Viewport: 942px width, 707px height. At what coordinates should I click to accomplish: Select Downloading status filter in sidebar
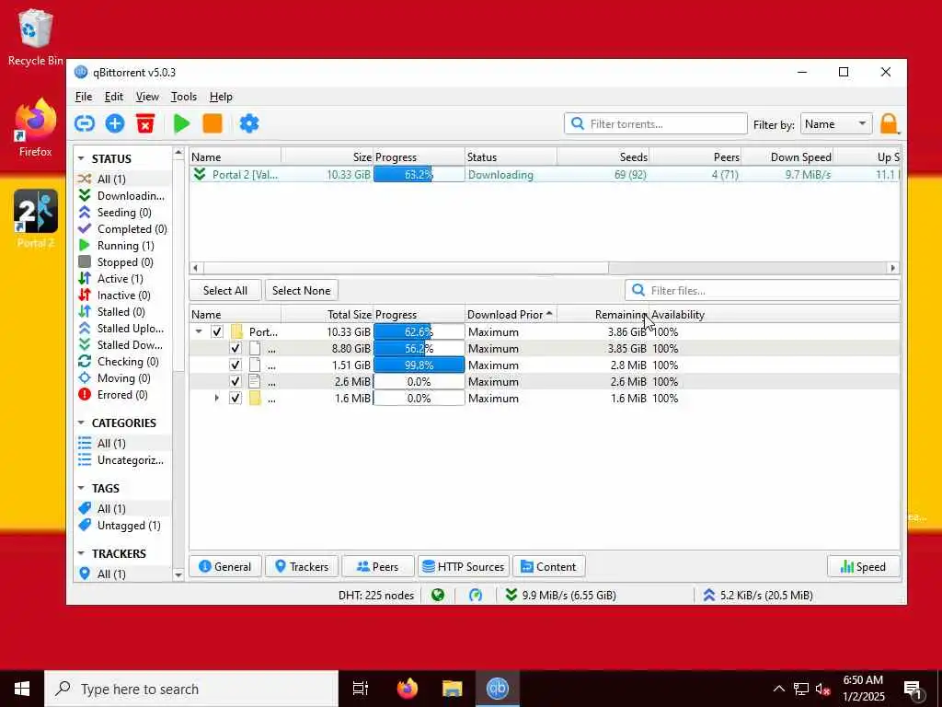click(122, 195)
